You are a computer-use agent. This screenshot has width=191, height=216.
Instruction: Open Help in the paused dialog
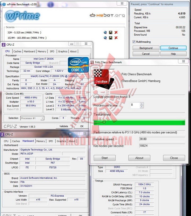pyautogui.click(x=173, y=54)
